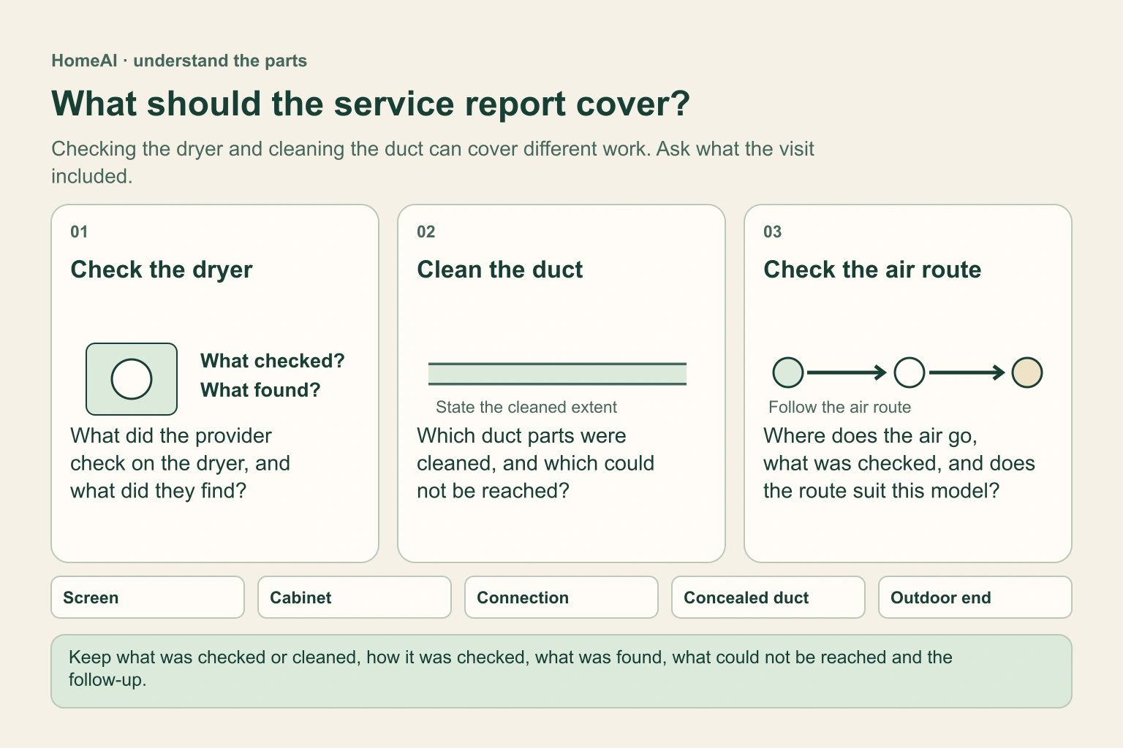Select the beige end air route circle

coord(1027,373)
